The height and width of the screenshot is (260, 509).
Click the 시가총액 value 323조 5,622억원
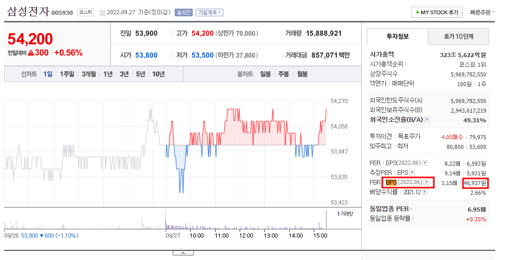463,55
